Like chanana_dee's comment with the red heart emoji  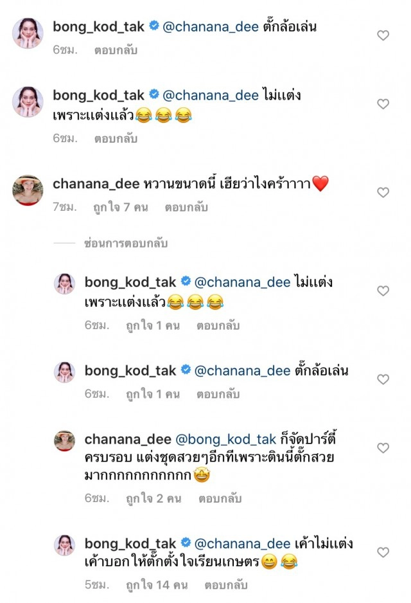383,191
